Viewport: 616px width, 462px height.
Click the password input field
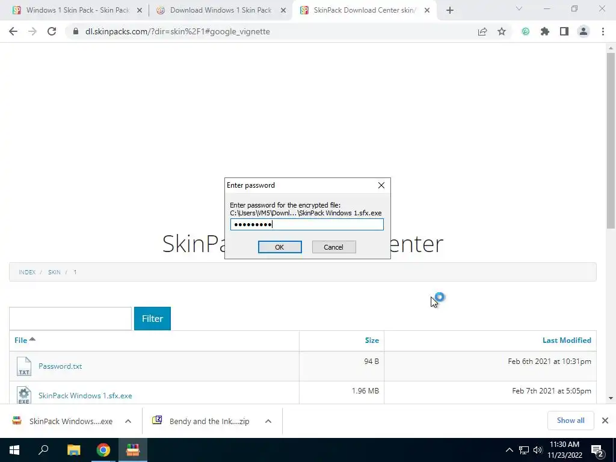tap(307, 224)
